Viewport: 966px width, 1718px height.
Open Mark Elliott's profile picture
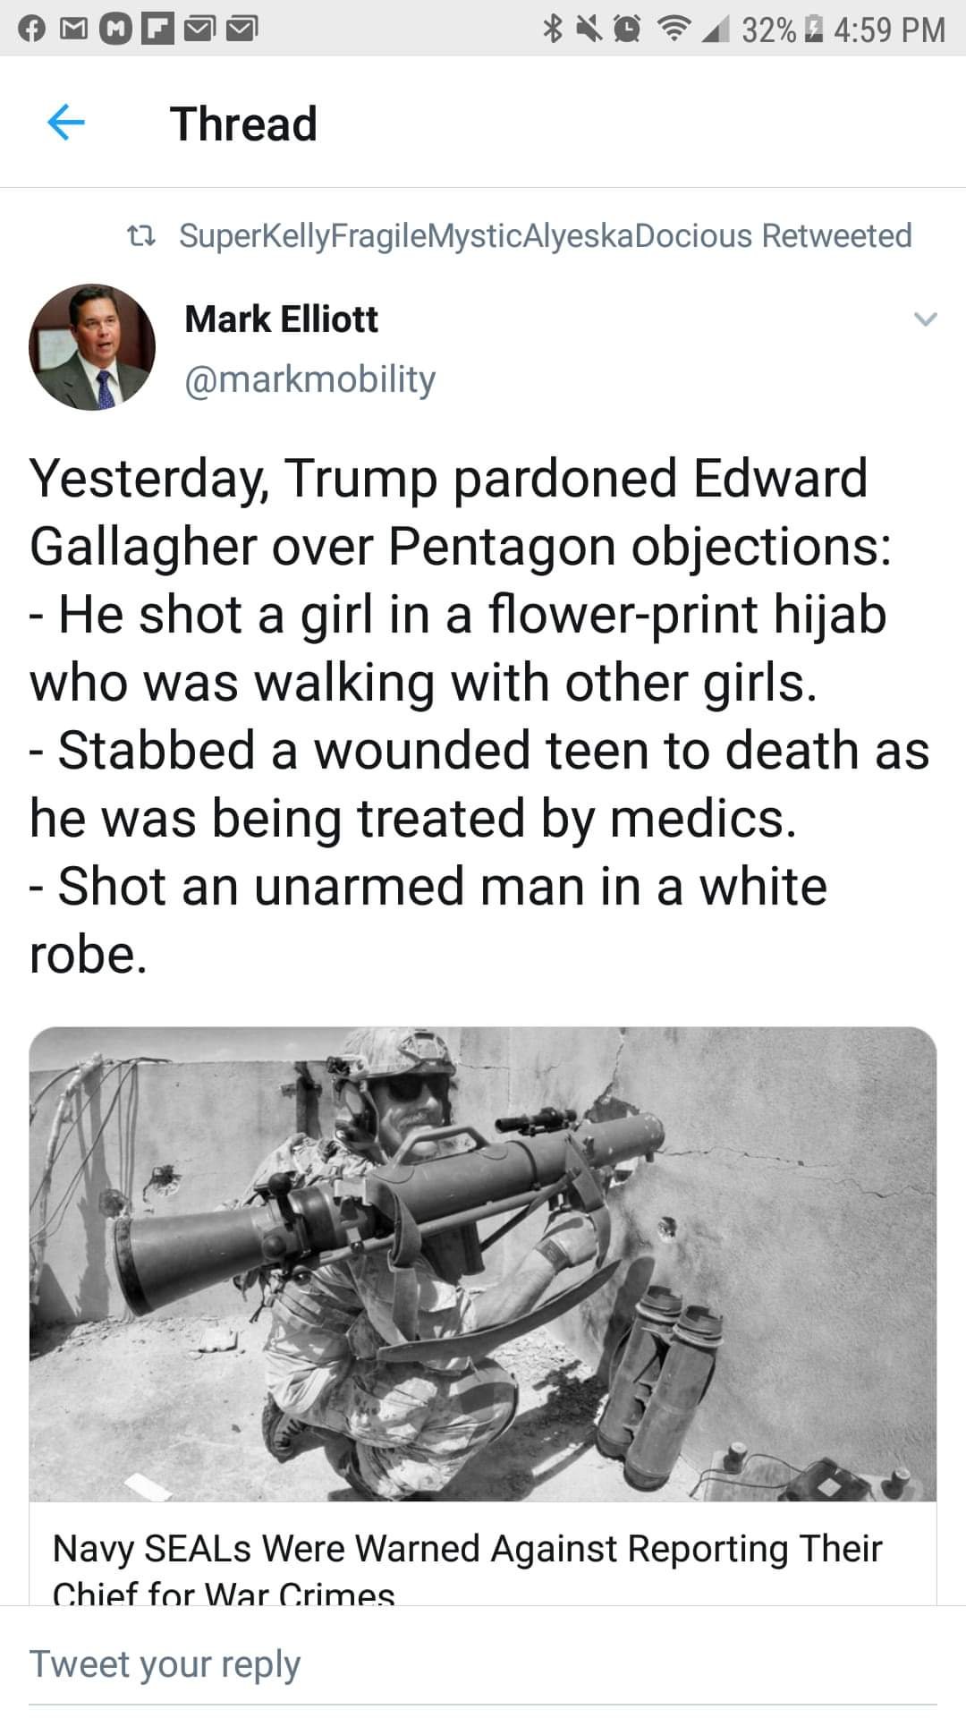(92, 347)
